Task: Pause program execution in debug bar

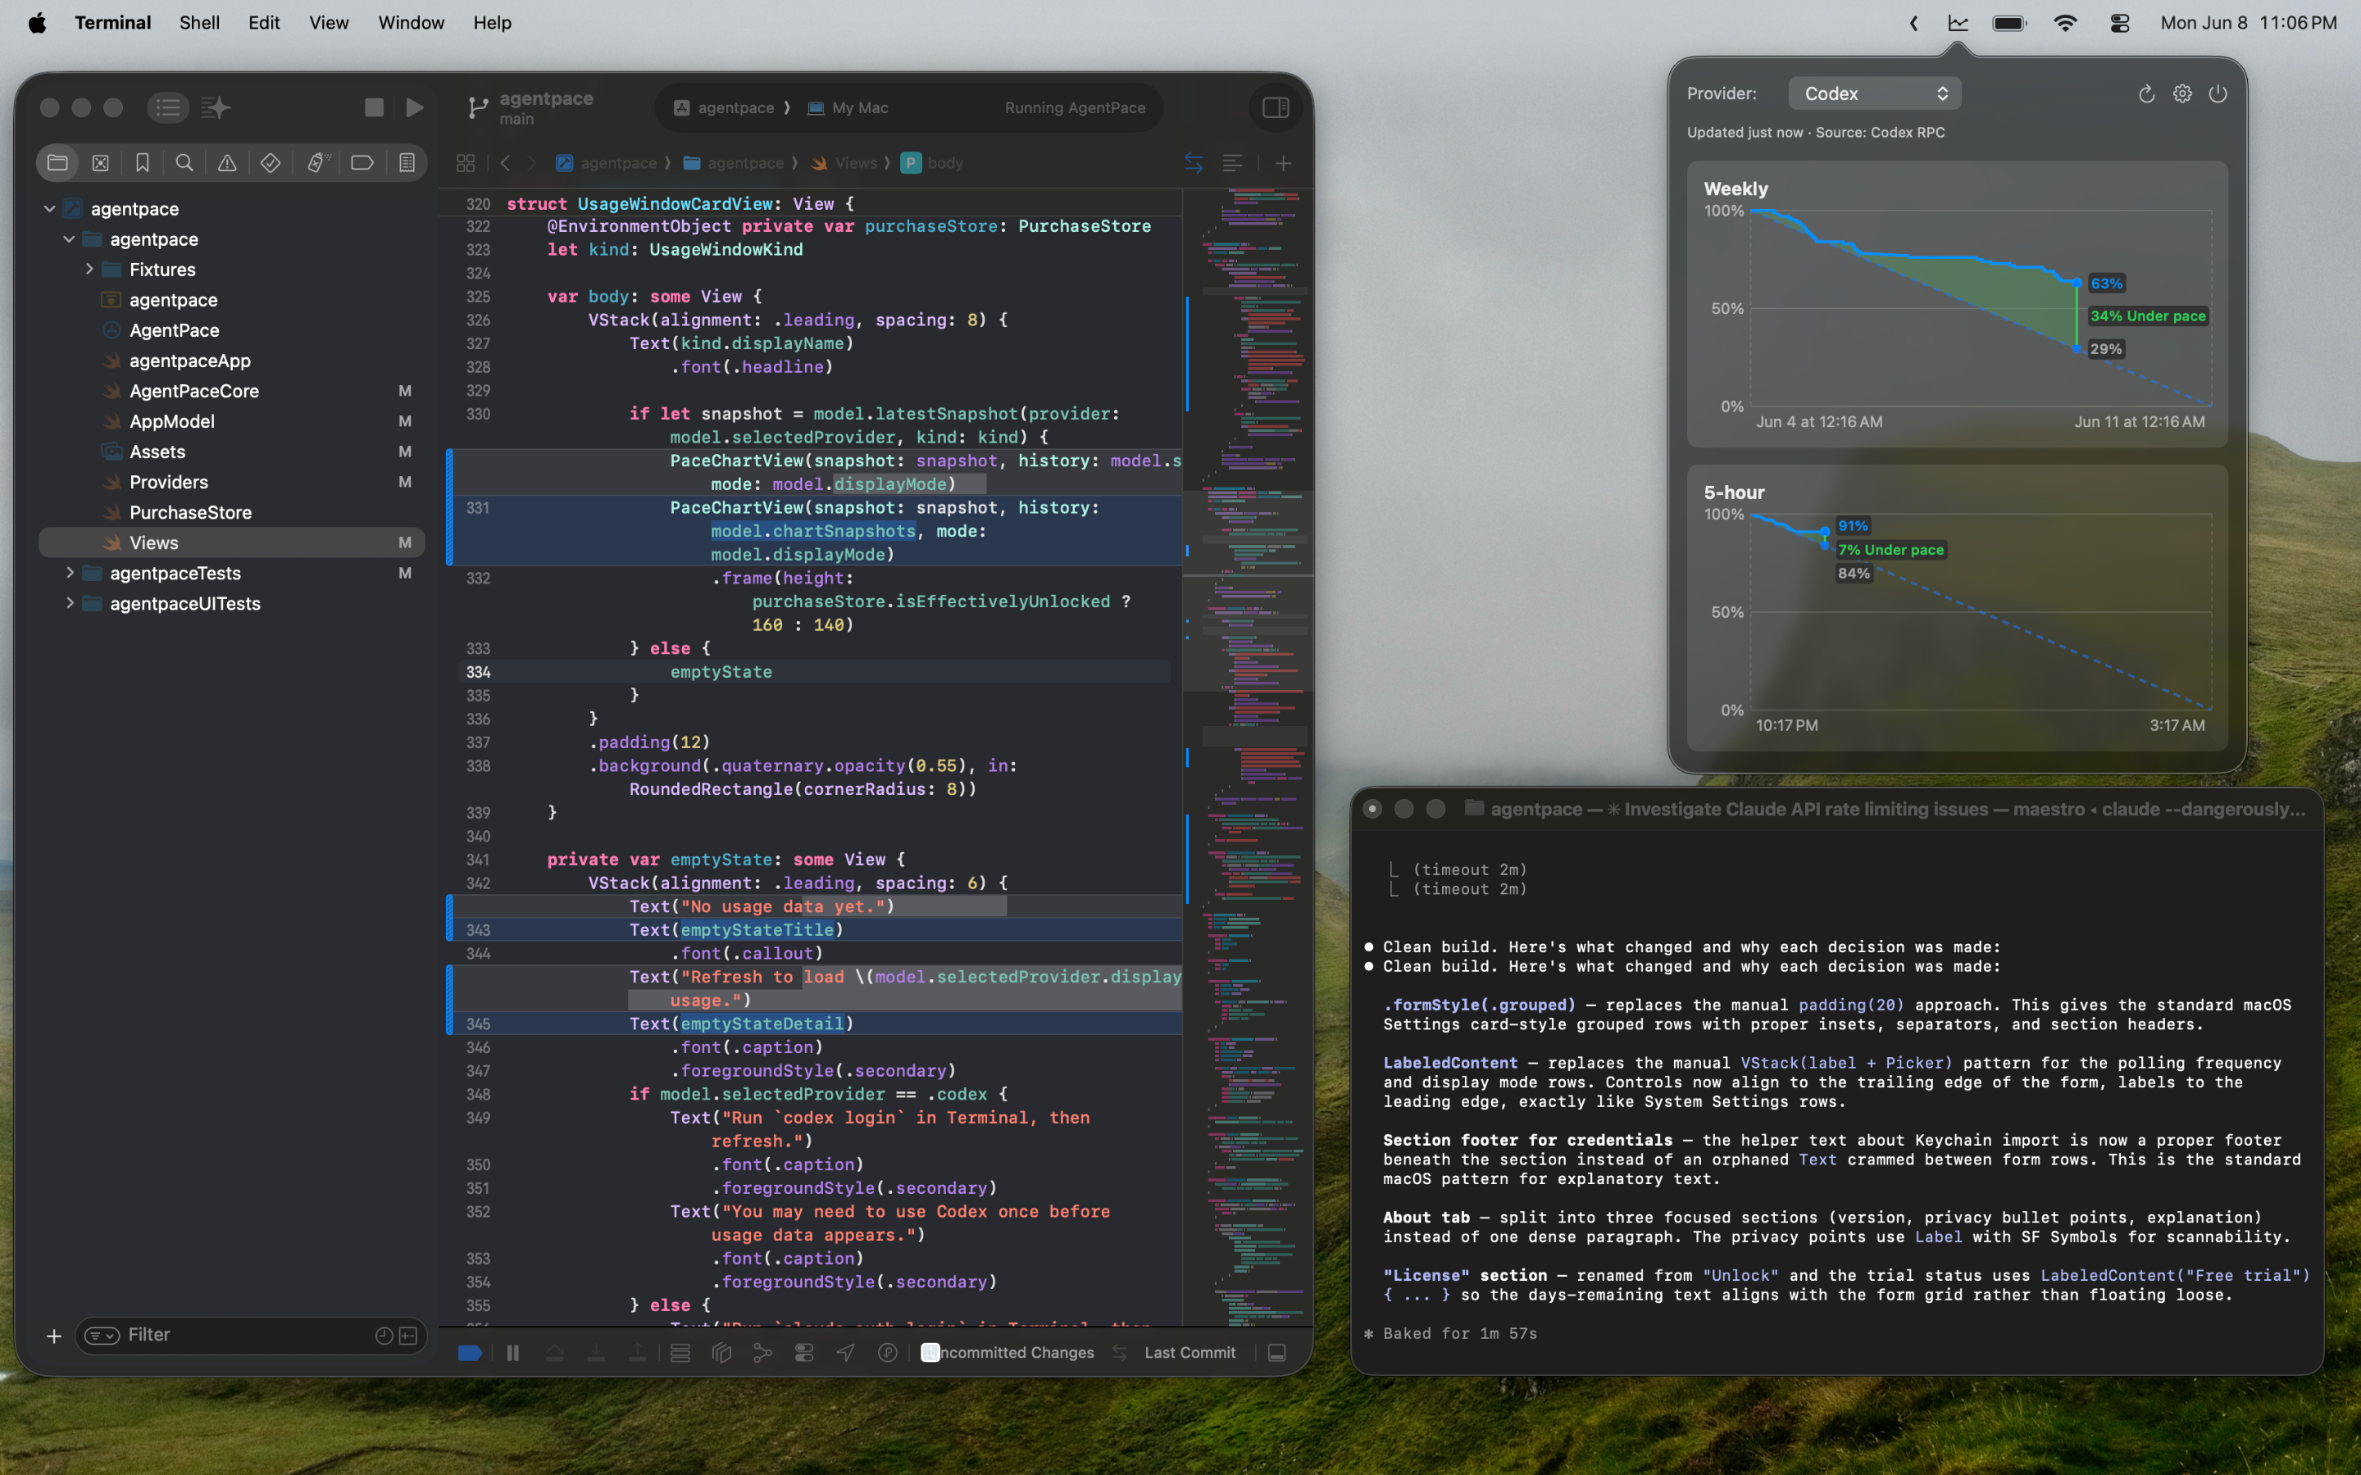Action: [513, 1352]
